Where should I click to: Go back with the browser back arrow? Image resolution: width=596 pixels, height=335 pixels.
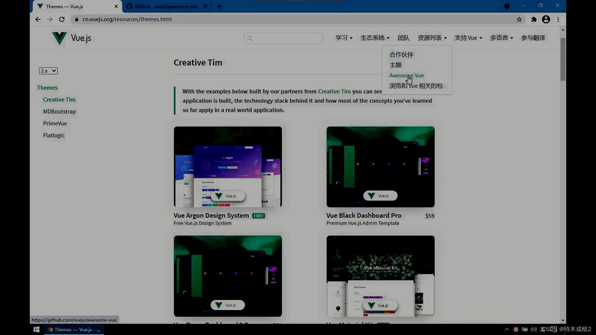coord(38,19)
